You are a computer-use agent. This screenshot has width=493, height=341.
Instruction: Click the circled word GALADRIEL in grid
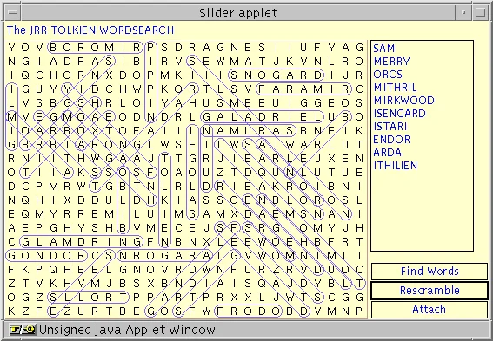click(262, 116)
